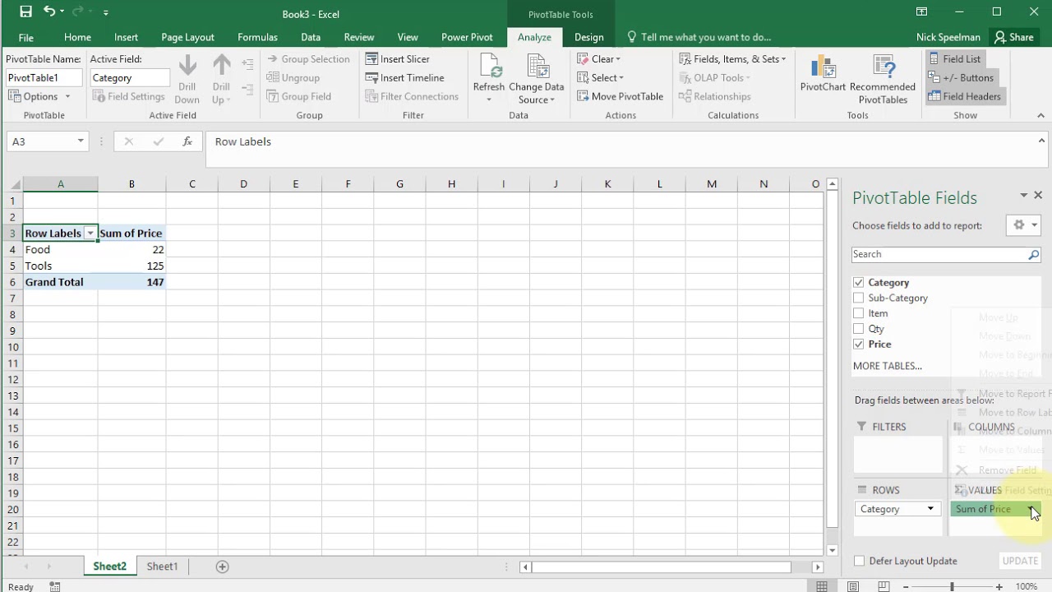Open Change Data Source
Viewport: 1052px width, 592px height.
(537, 79)
